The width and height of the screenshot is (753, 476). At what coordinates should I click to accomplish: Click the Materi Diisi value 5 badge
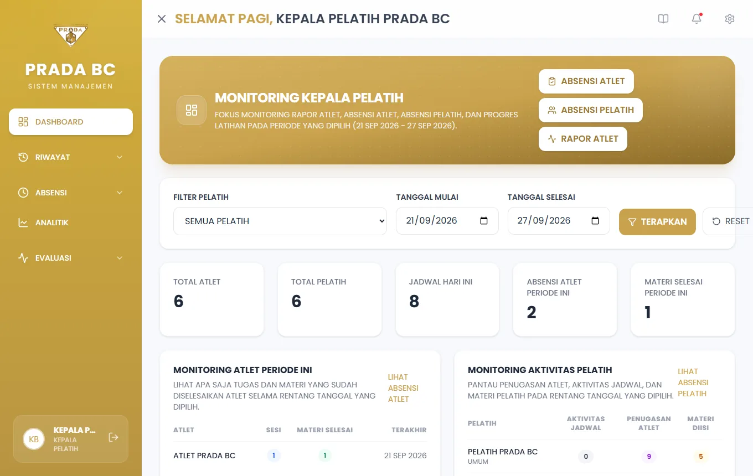[700, 457]
